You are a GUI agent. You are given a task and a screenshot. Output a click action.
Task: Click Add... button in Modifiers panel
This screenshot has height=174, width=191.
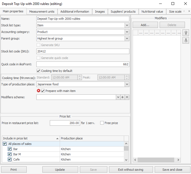click(145, 25)
